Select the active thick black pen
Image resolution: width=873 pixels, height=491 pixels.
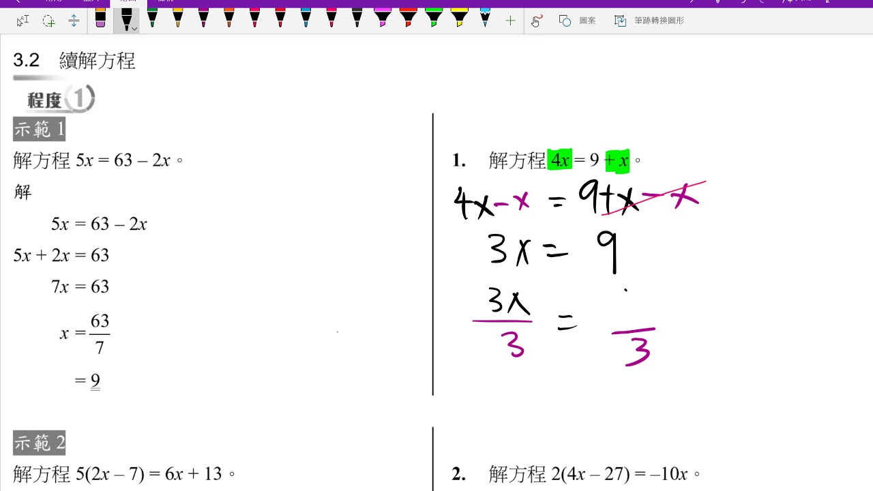[126, 18]
